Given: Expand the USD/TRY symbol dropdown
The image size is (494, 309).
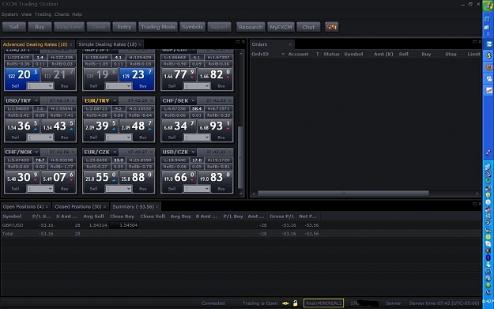Looking at the screenshot, I should (36, 100).
